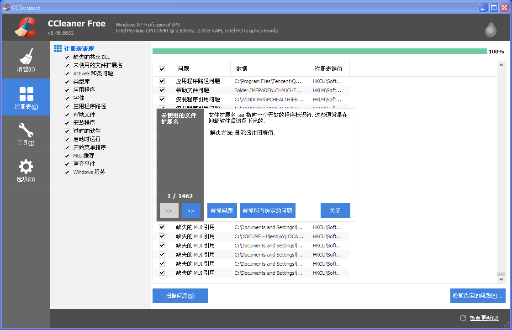Toggle the 过时的软件 checkbox
The width and height of the screenshot is (512, 330).
click(x=67, y=131)
